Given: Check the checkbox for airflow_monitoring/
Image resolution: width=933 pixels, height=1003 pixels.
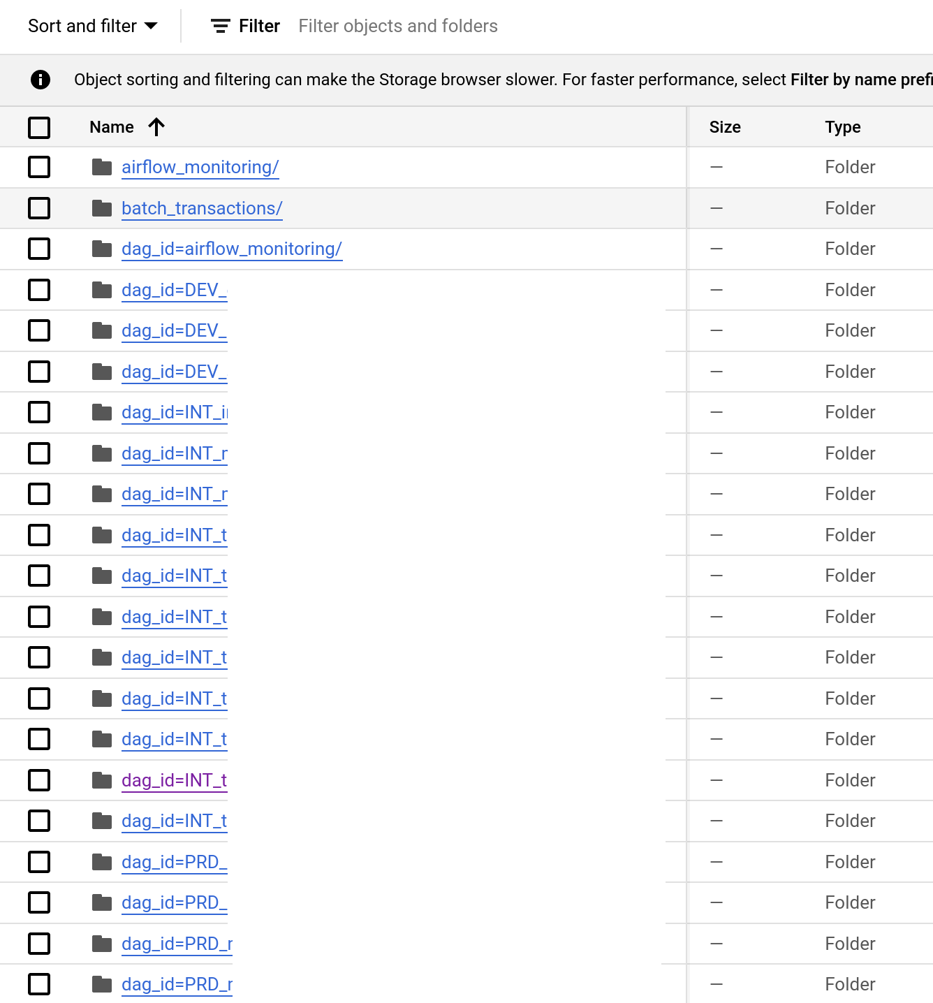Looking at the screenshot, I should (x=39, y=167).
